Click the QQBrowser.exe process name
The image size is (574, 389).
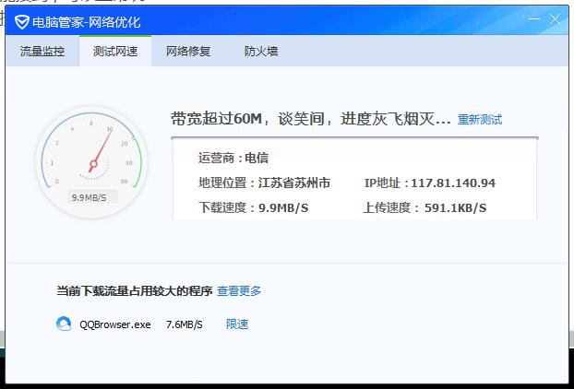click(115, 324)
